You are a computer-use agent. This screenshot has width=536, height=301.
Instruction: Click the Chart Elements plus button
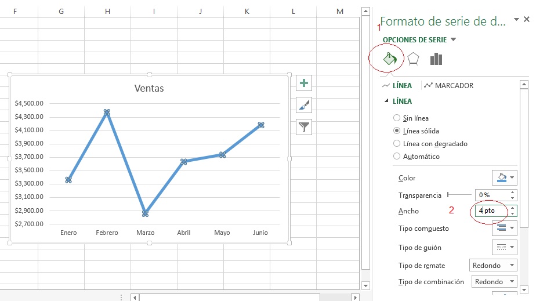click(x=303, y=83)
